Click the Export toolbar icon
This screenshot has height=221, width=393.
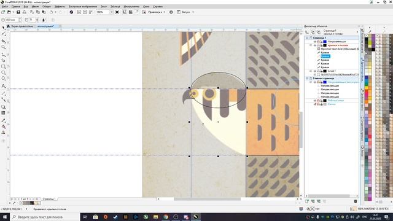tap(85, 12)
